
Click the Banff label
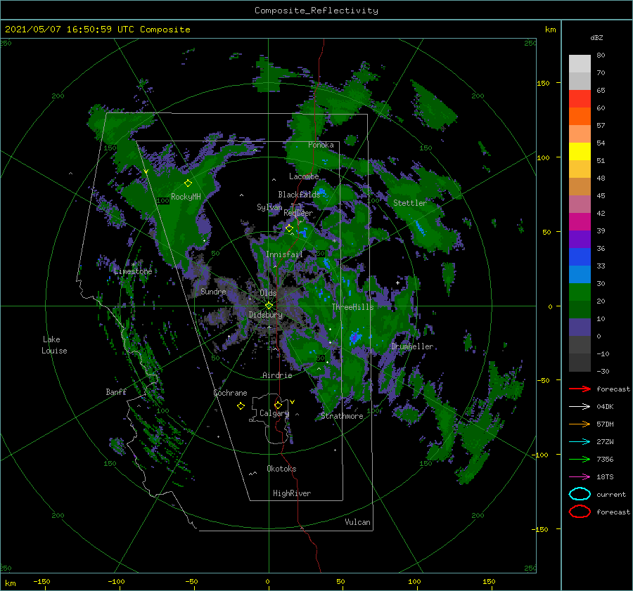coord(116,391)
